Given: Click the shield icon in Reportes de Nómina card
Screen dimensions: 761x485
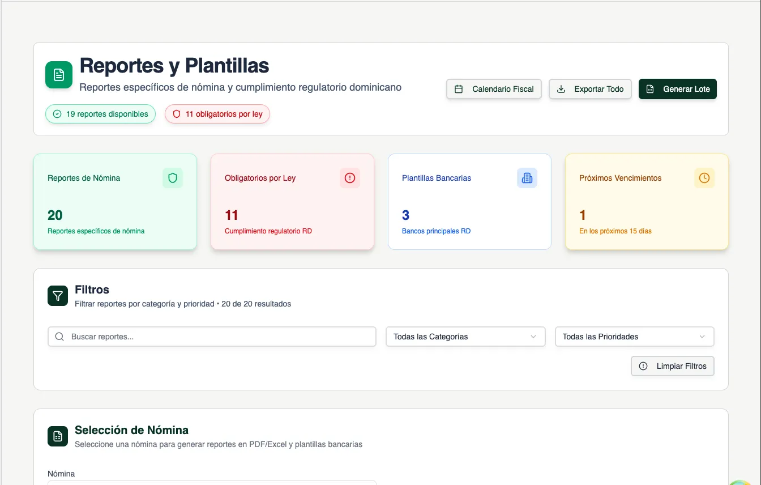Looking at the screenshot, I should click(x=173, y=178).
